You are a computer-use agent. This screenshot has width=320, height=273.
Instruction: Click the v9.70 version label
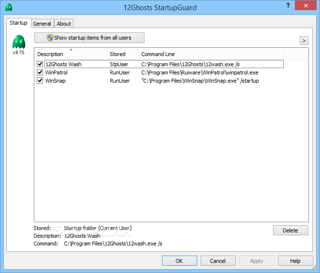18,53
